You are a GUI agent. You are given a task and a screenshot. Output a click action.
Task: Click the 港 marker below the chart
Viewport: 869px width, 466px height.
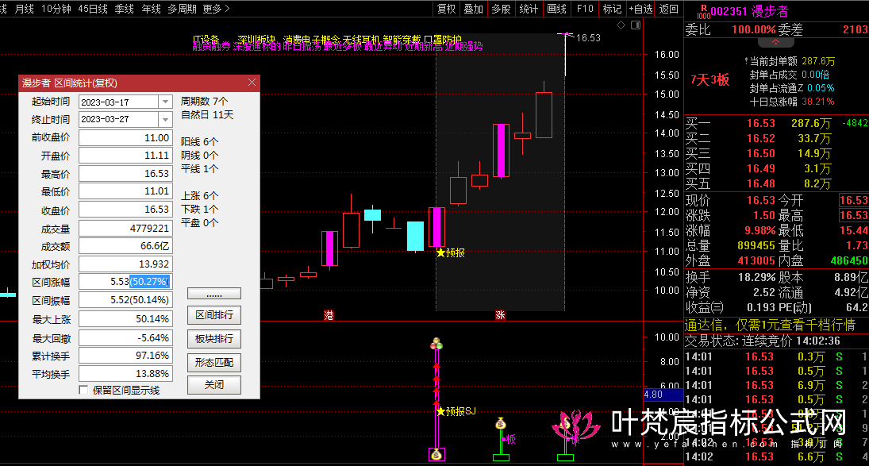(x=329, y=315)
